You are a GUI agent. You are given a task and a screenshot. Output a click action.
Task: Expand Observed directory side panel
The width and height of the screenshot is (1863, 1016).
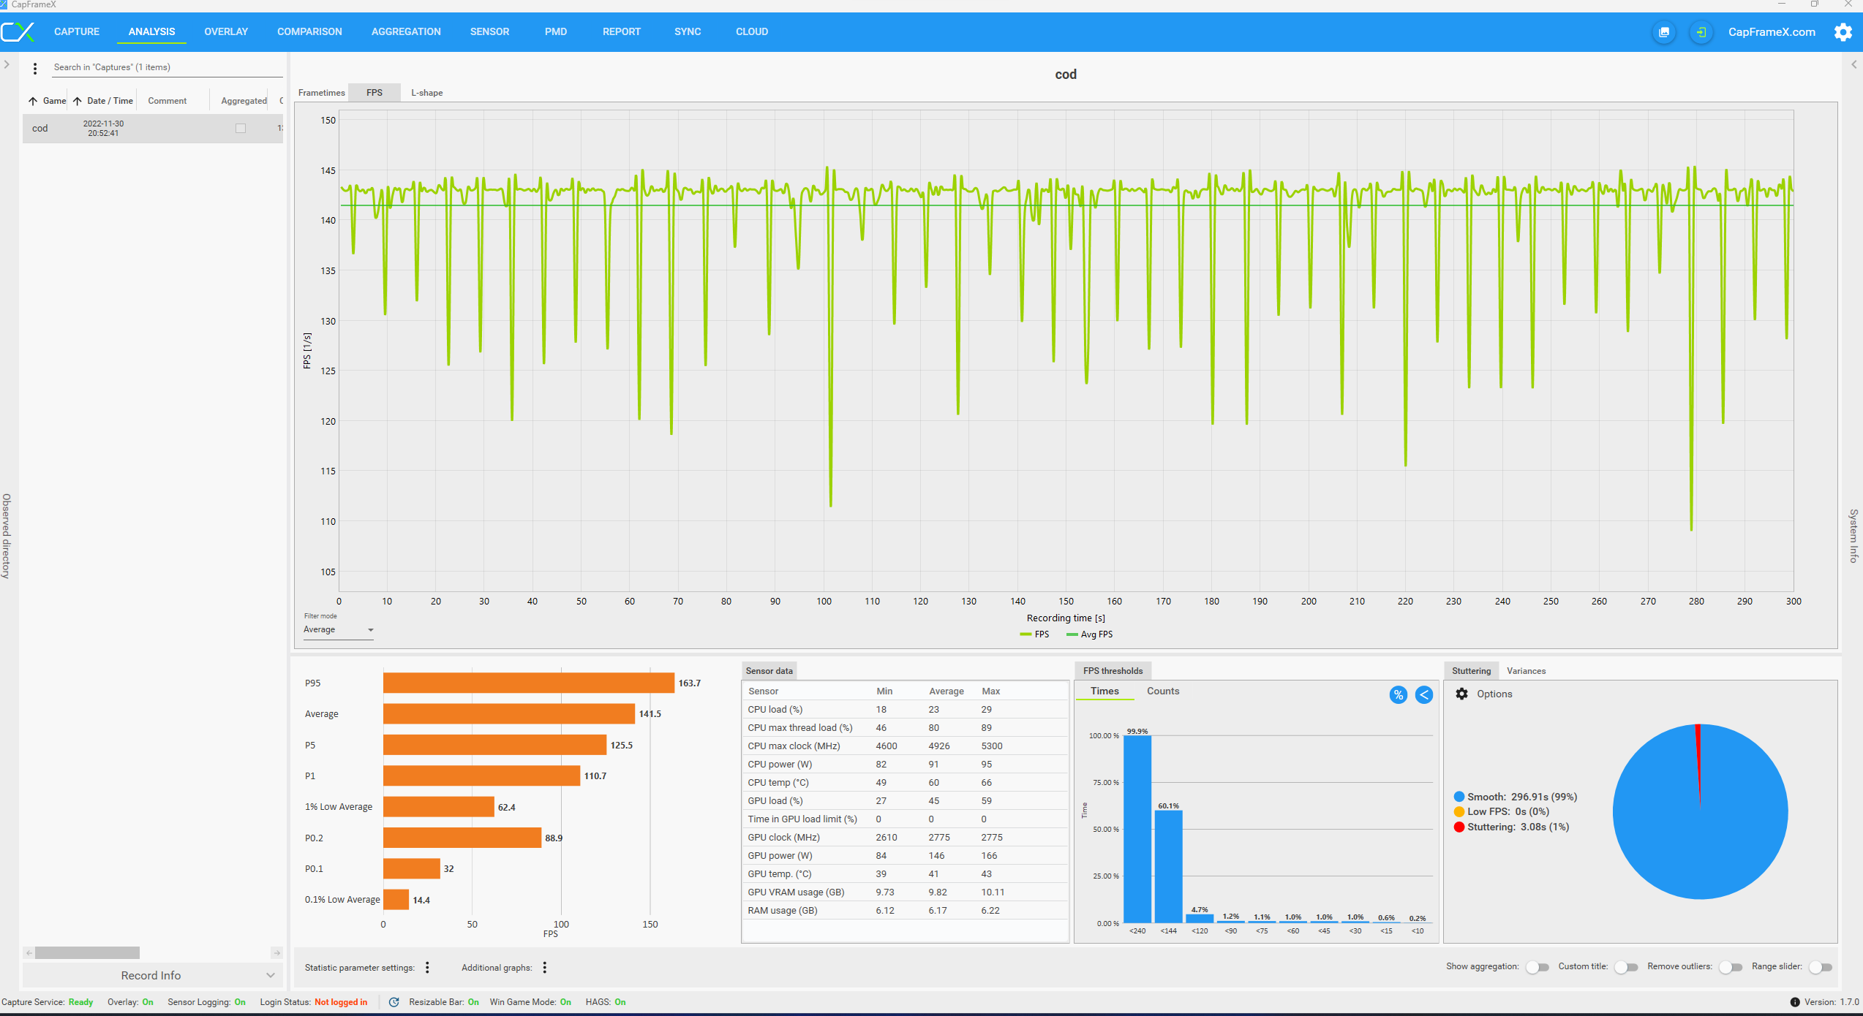pos(7,65)
